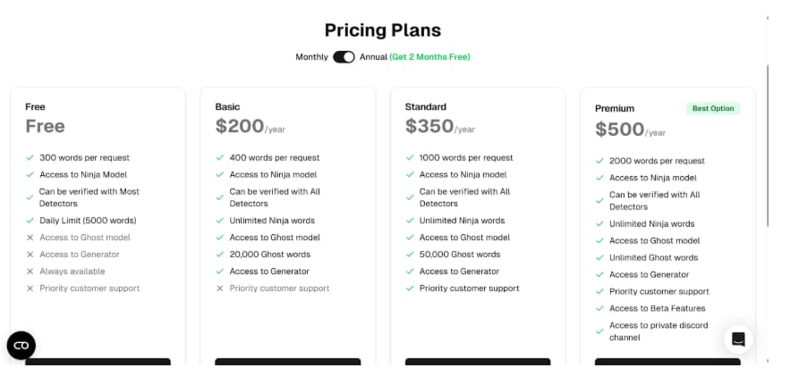Image resolution: width=790 pixels, height=368 pixels.
Task: Click the checkmark beside Access to Beta Features
Action: point(599,309)
